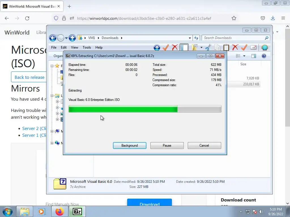This screenshot has height=217, width=290.
Task: Toggle the preview pane button in Explorer
Action: pos(254,56)
